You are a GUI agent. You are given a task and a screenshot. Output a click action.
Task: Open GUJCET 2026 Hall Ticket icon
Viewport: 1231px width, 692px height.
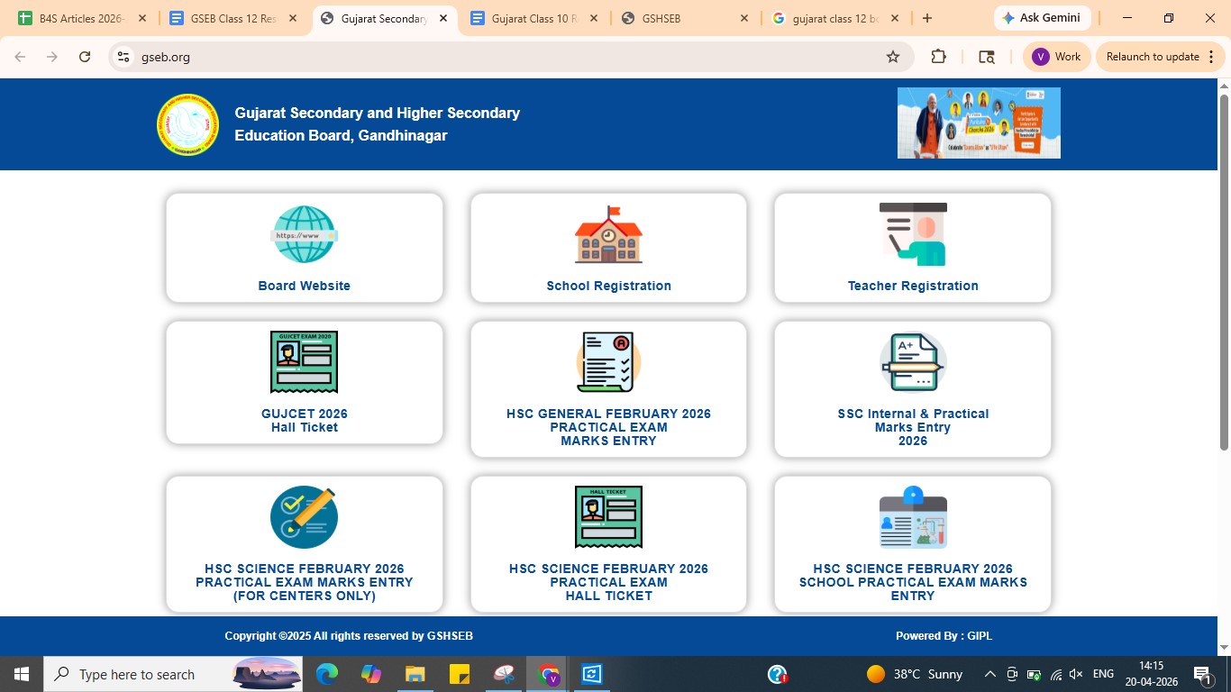304,362
